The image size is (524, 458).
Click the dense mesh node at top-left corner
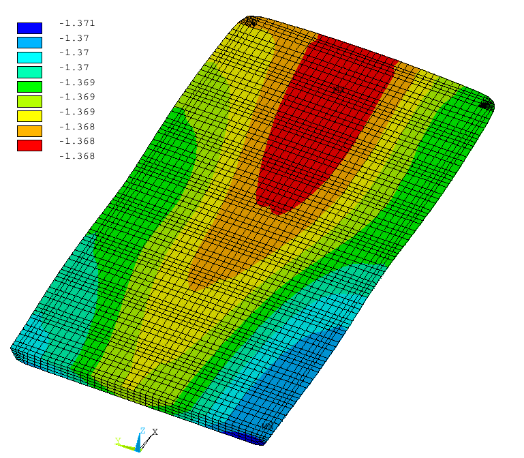[x=253, y=22]
